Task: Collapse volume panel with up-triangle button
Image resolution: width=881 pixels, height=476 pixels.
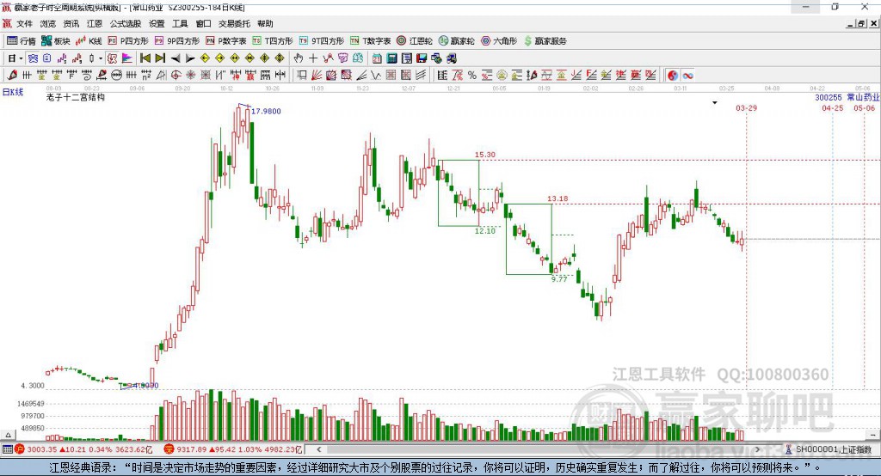Action: click(x=9, y=435)
